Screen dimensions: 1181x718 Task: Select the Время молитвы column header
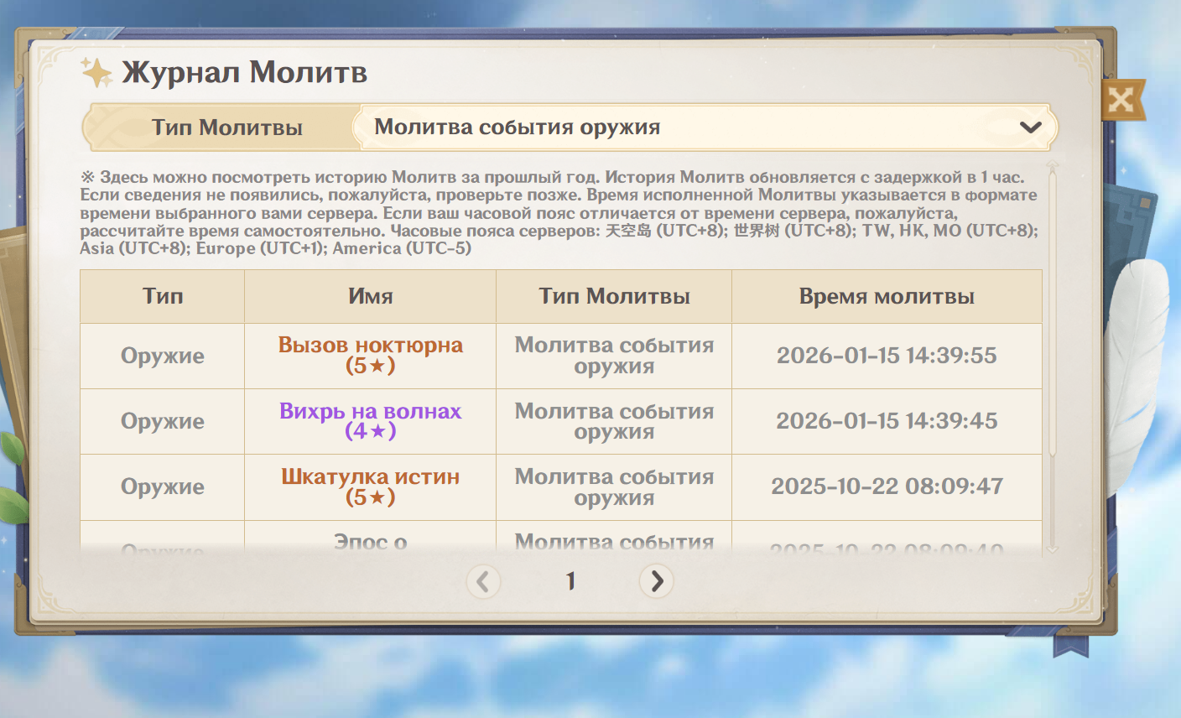(887, 296)
